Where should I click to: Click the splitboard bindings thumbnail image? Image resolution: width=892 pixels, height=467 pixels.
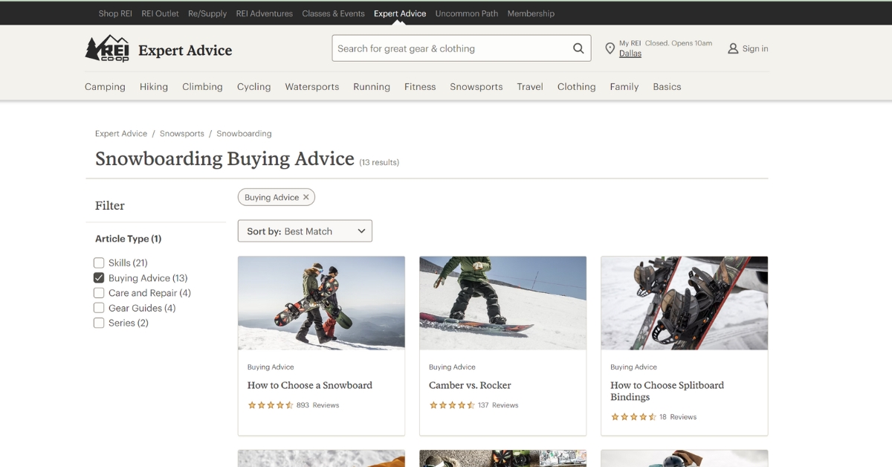tap(685, 303)
